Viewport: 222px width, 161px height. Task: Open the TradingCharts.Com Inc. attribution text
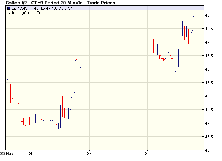point(31,13)
